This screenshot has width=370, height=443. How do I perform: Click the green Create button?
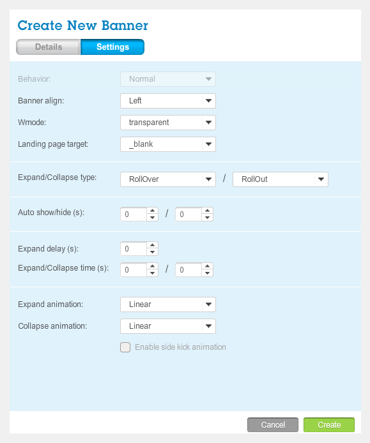click(329, 425)
